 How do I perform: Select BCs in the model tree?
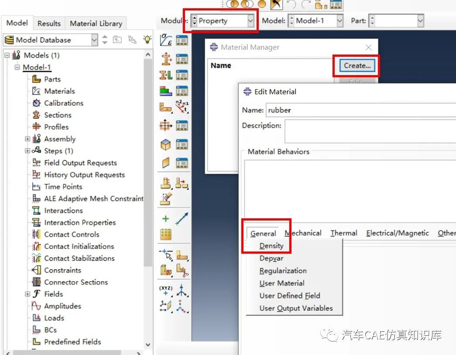pos(50,330)
